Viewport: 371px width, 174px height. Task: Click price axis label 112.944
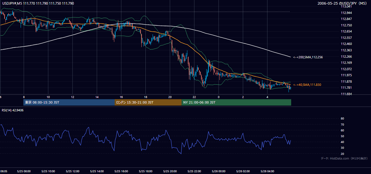tap(346, 13)
